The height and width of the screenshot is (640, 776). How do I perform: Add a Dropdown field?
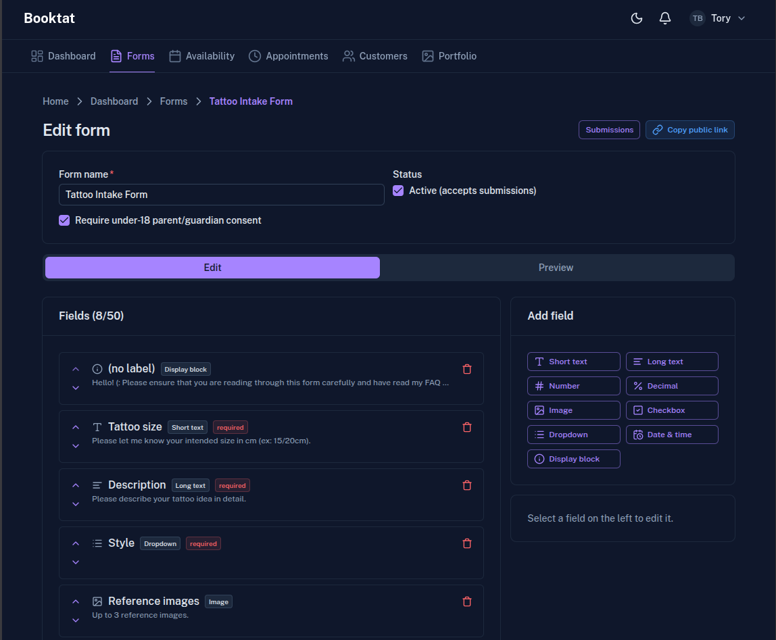click(x=574, y=435)
